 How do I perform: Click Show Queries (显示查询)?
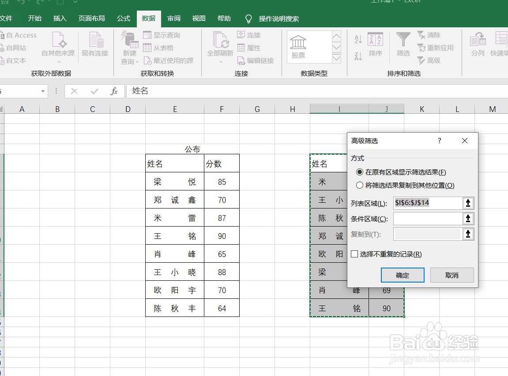coord(162,35)
